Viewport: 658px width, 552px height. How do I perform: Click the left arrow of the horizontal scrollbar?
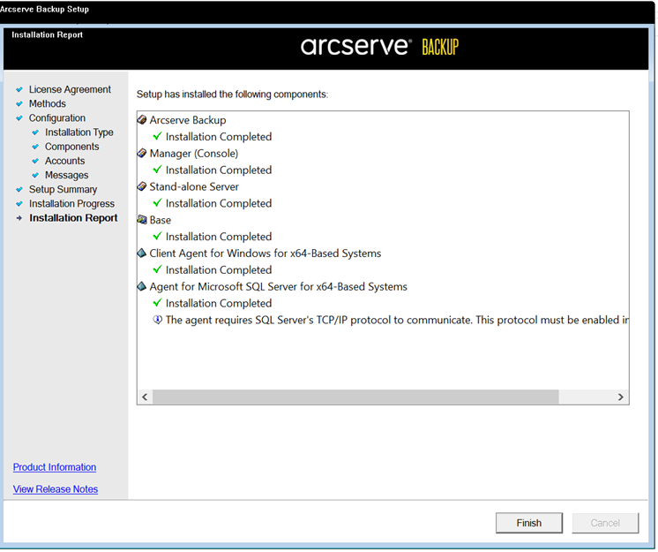[x=145, y=397]
